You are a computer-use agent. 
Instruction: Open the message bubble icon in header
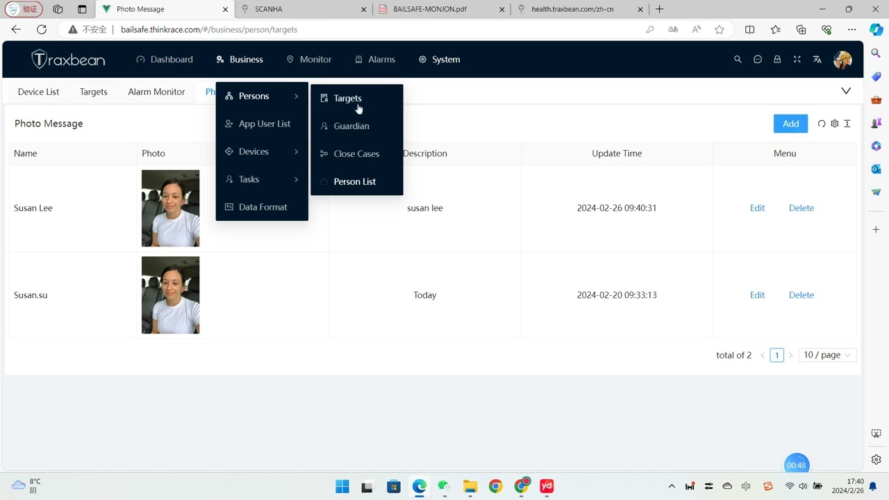tap(758, 60)
